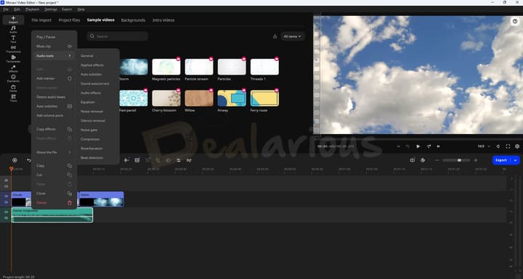Screen dimensions: 523x279
Task: Click the transition icon on the timeline toolbar
Action: tap(189, 160)
